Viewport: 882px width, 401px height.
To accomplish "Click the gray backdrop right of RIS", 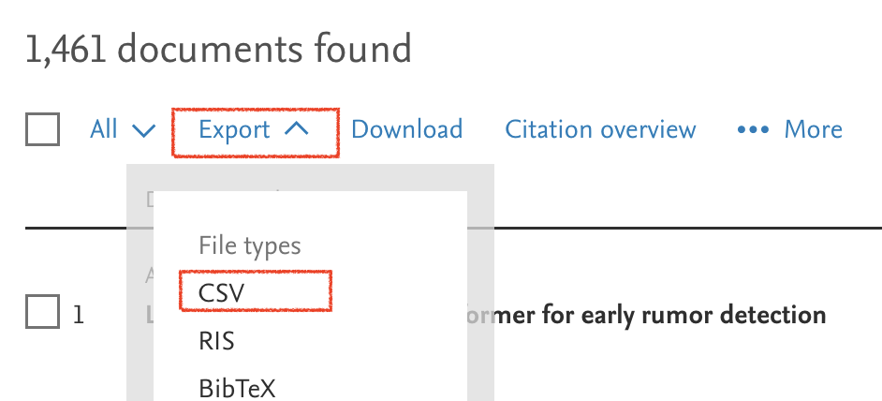I will (x=479, y=341).
